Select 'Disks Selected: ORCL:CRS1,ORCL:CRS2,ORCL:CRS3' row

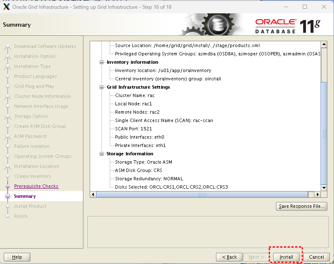click(171, 187)
